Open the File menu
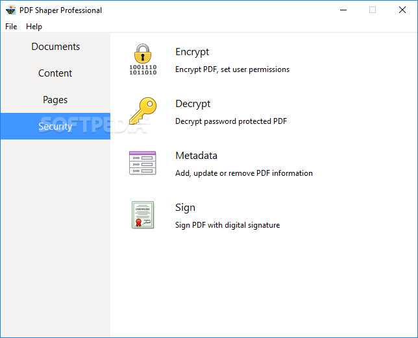 click(x=11, y=27)
